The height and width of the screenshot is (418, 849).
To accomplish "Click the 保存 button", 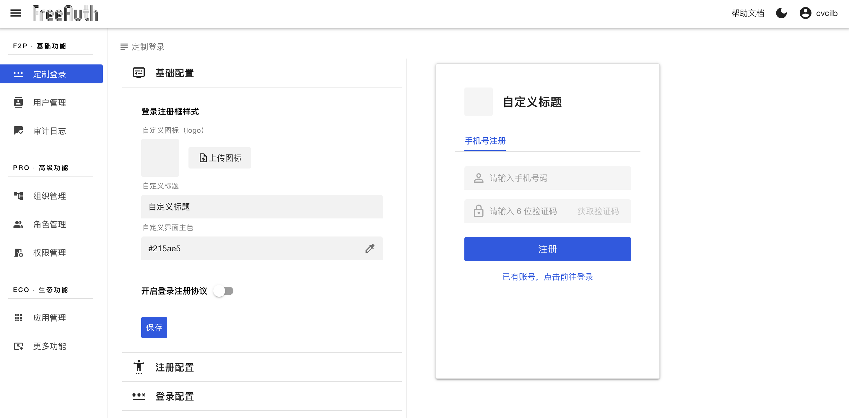I will tap(154, 328).
